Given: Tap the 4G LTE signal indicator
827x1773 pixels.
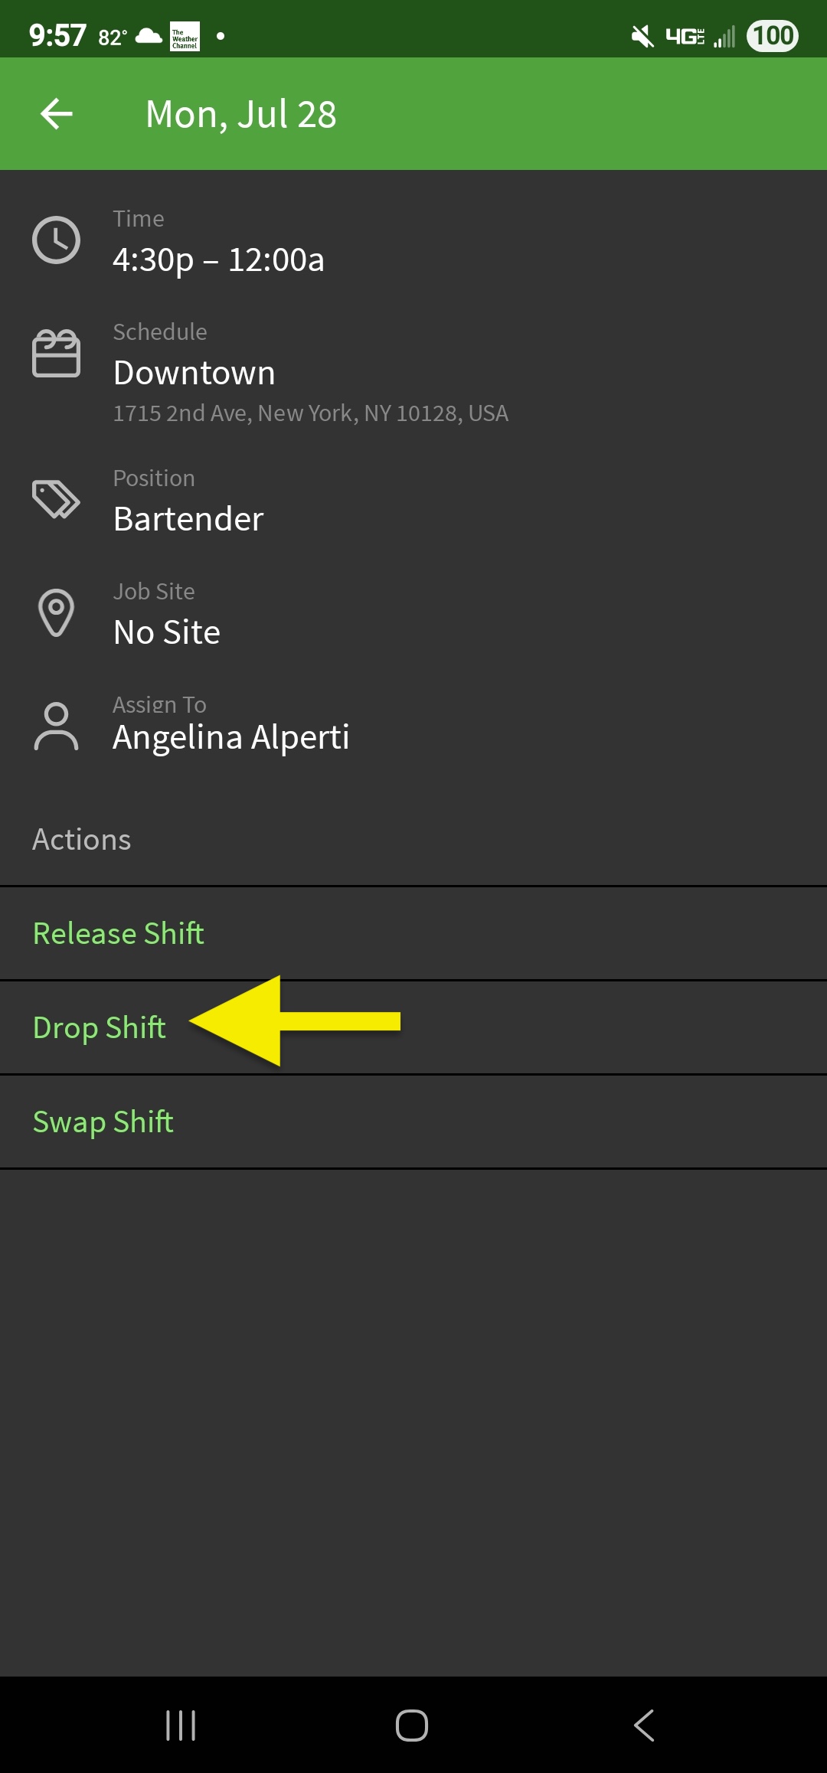Looking at the screenshot, I should click(687, 34).
